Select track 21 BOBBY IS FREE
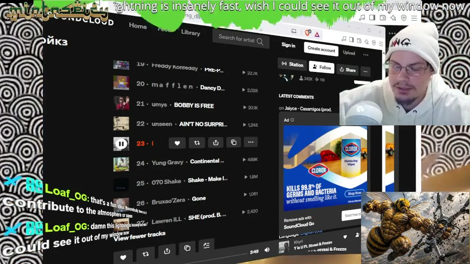This screenshot has height=264, width=470. (x=185, y=105)
